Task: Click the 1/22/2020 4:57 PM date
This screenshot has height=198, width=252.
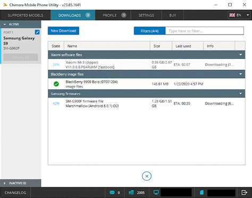Action: click(188, 84)
